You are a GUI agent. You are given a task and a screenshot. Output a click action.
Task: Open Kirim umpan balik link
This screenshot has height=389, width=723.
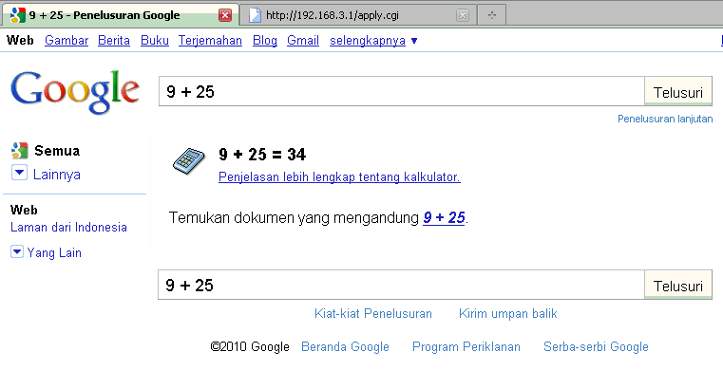click(x=507, y=313)
